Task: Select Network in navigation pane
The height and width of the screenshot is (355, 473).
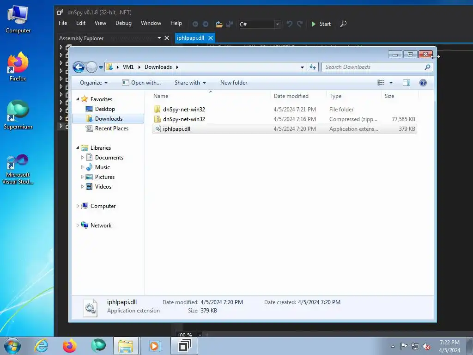Action: [101, 226]
